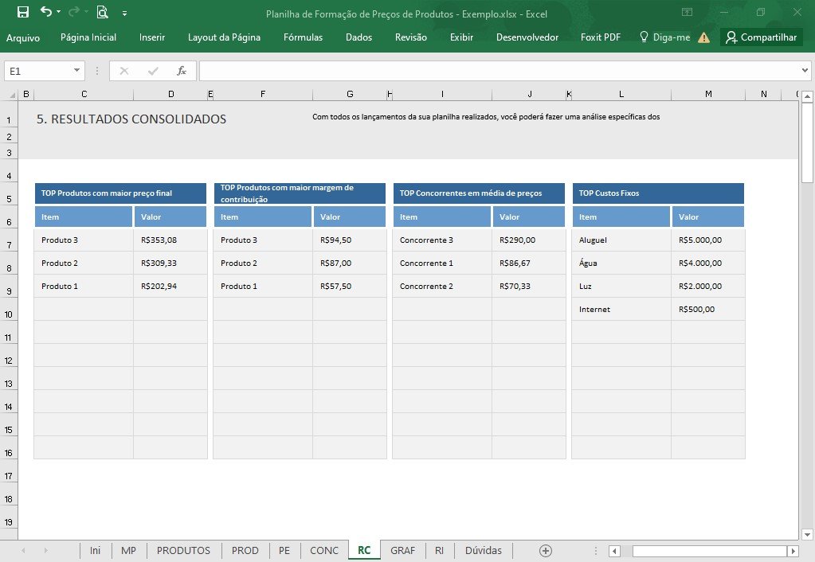Click the vertical scrollbar down arrow
815x562 pixels.
807,534
